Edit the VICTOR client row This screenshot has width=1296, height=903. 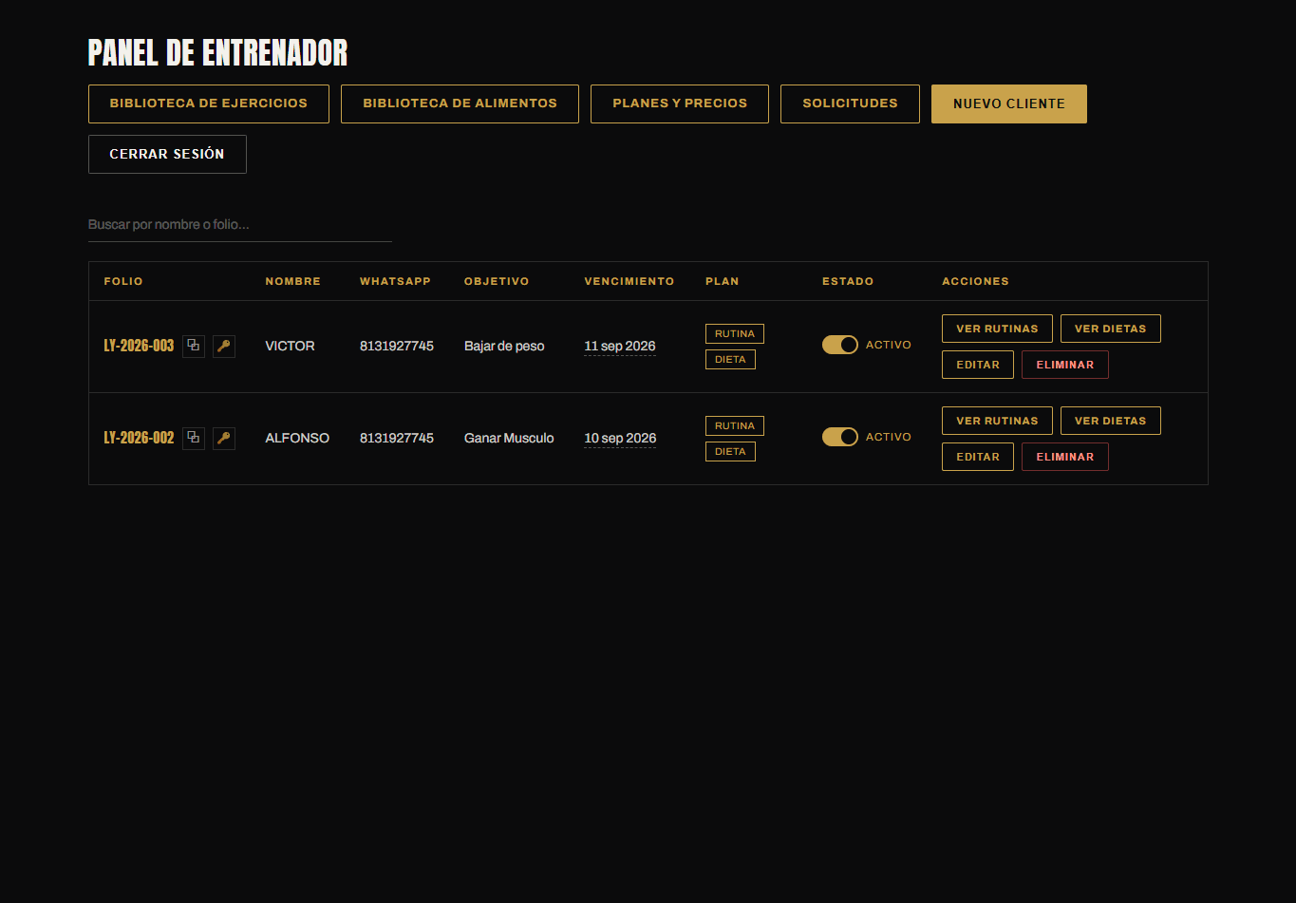point(978,365)
